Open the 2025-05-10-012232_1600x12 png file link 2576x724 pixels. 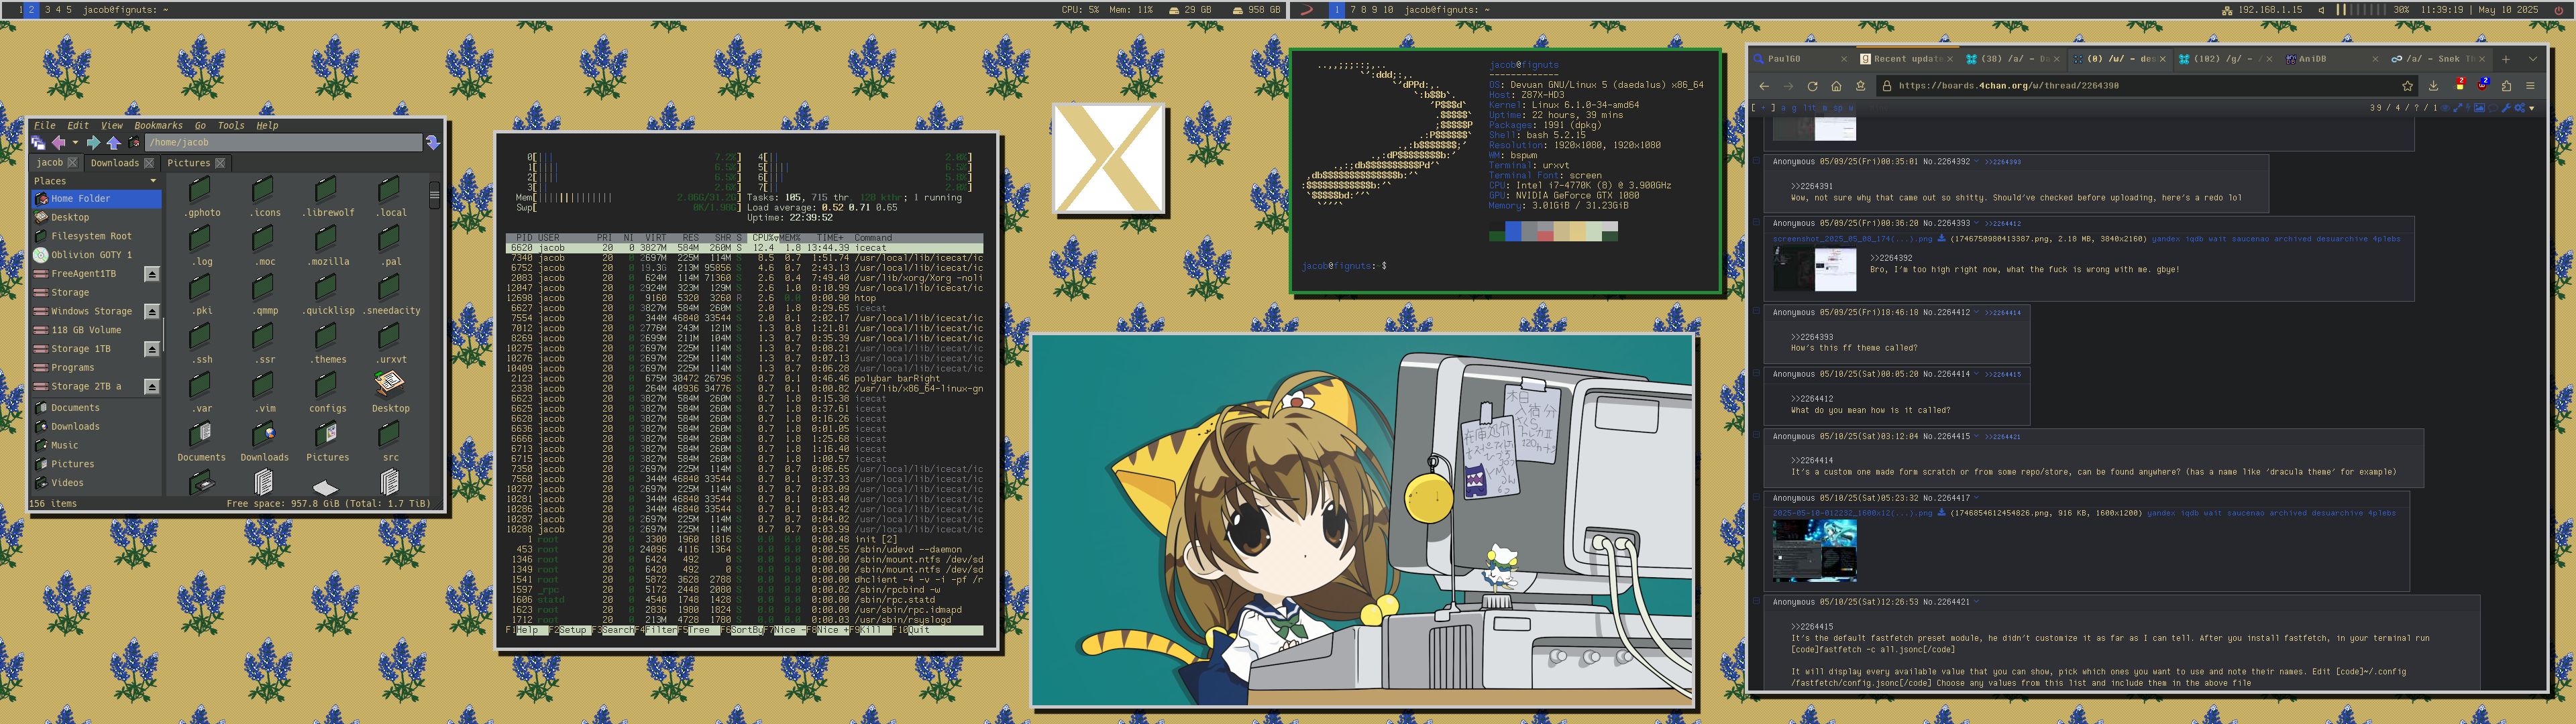click(x=1852, y=513)
